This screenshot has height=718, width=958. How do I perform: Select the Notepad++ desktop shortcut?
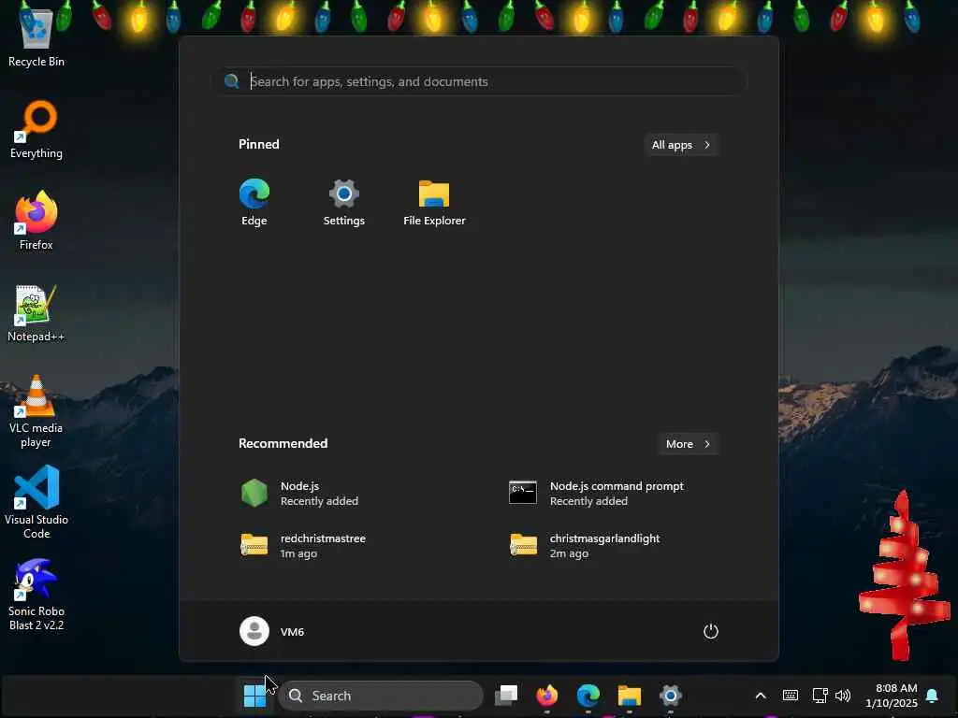coord(36,312)
